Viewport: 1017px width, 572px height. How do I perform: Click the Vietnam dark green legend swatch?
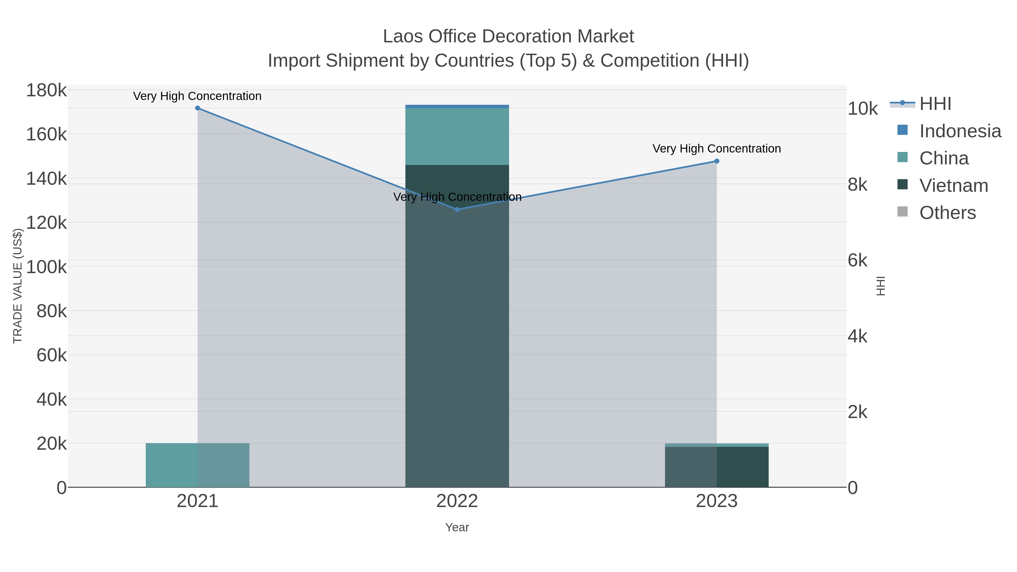(903, 184)
